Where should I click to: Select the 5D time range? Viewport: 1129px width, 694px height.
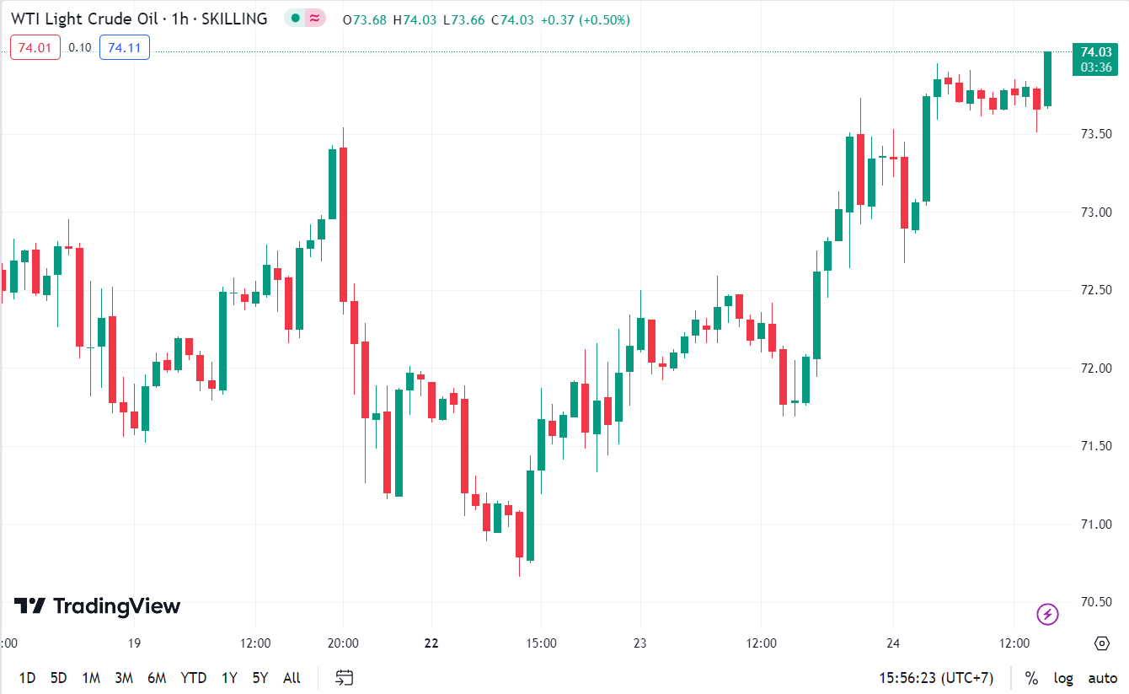click(58, 678)
